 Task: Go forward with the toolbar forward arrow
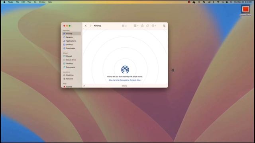click(90, 26)
